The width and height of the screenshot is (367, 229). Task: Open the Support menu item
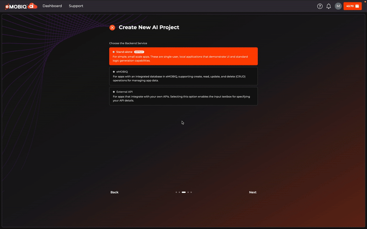pos(76,6)
